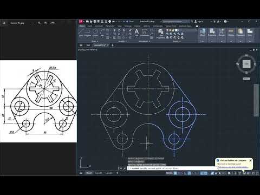
Task: Switch to the Start file tab
Action: click(88, 45)
